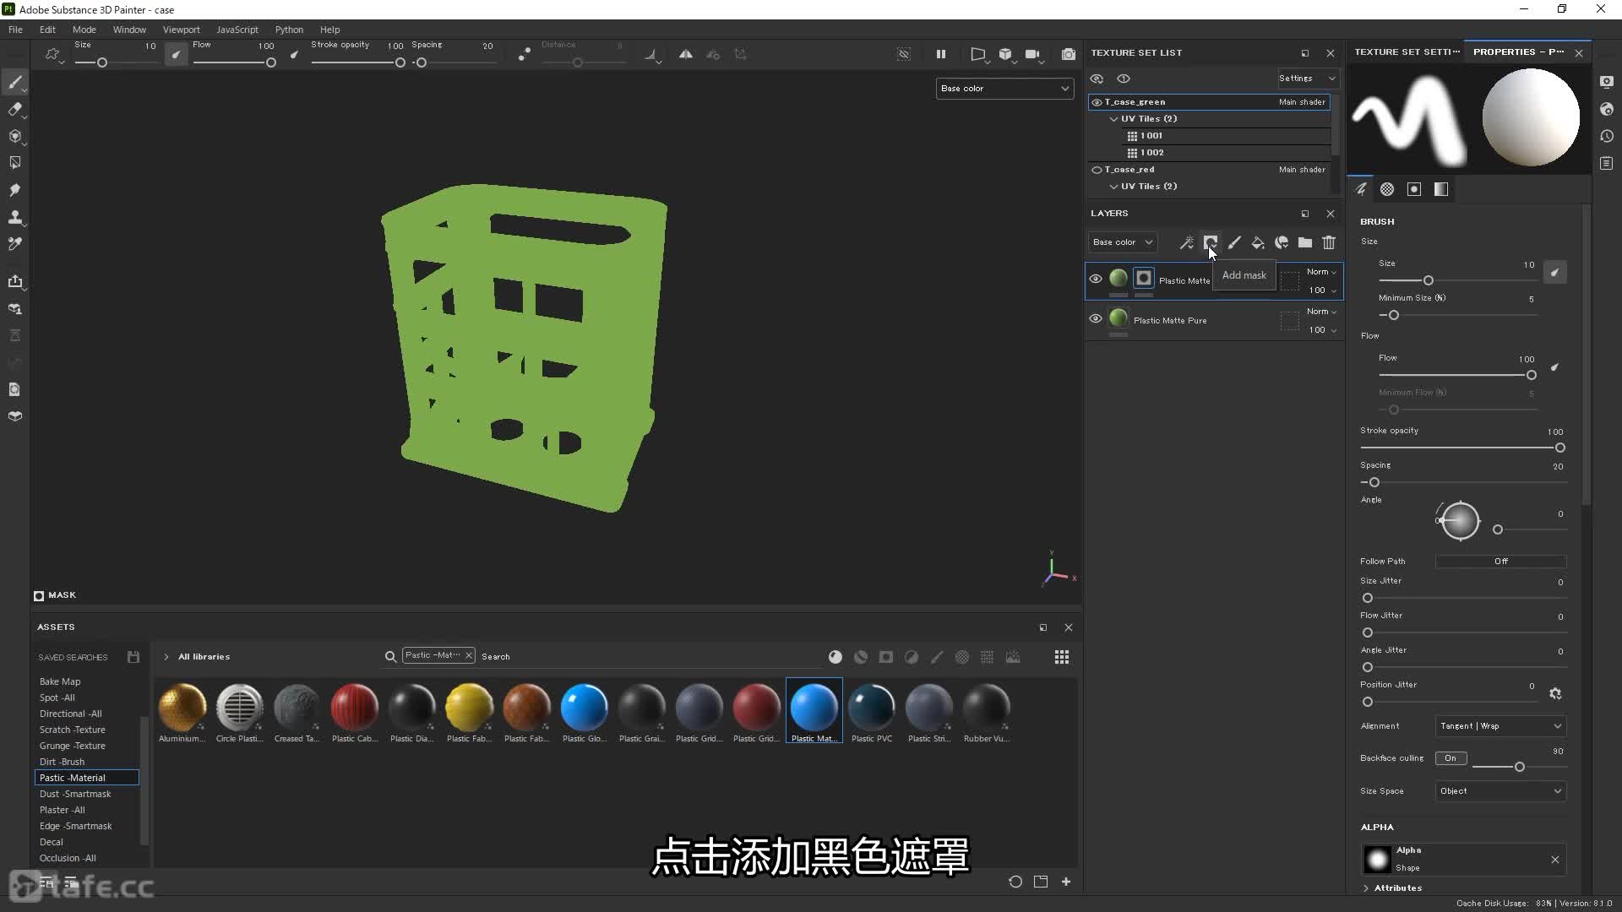This screenshot has width=1622, height=912.
Task: Toggle the all-texture-sets visibility eye icon
Action: pyautogui.click(x=1097, y=79)
